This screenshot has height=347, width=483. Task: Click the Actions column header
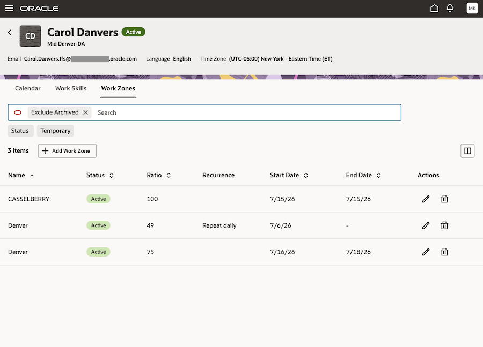(x=428, y=176)
